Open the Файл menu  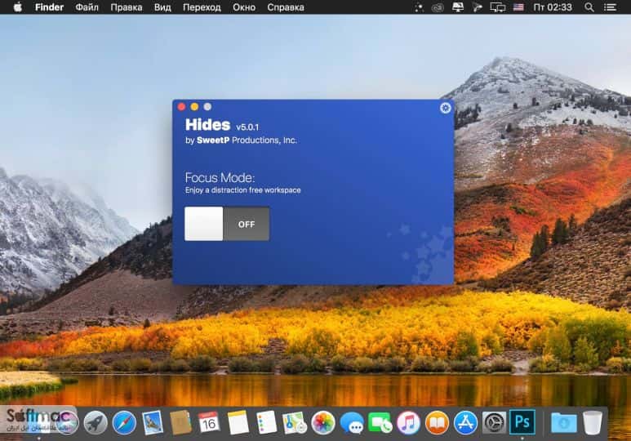87,7
